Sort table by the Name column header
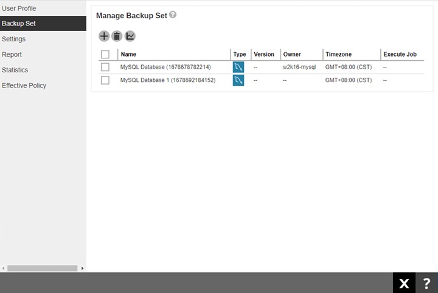The image size is (438, 293). (128, 54)
